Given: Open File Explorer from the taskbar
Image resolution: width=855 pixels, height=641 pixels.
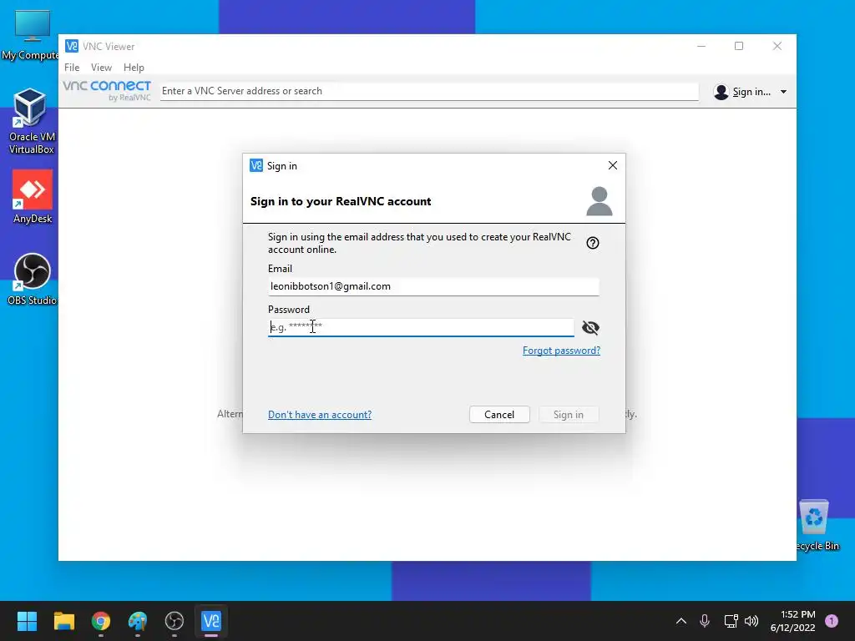Looking at the screenshot, I should (63, 621).
